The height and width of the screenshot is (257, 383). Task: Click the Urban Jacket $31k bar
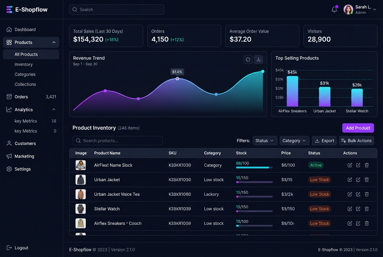(x=325, y=97)
